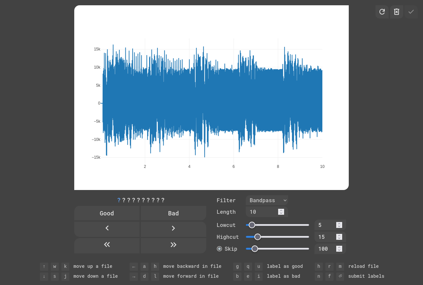This screenshot has height=285, width=423.
Task: Click the Highcut slider handle
Action: [258, 237]
